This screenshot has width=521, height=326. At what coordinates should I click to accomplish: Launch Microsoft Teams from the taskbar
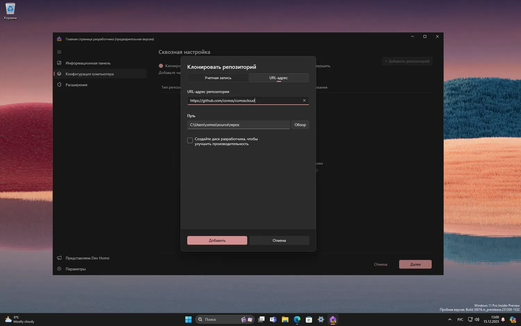point(273,319)
